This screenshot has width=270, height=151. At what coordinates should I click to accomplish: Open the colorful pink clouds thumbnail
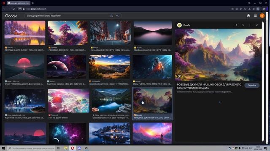tap(69, 101)
